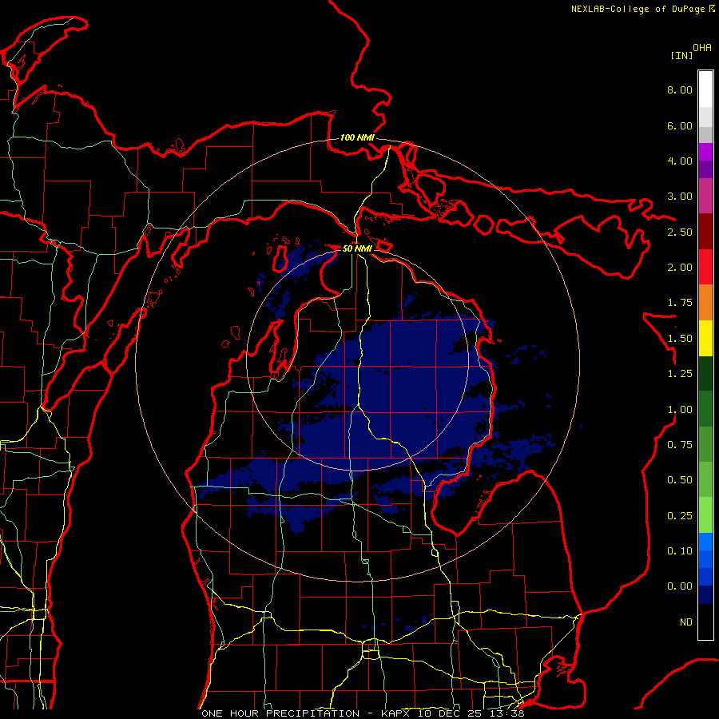
Task: Select the 3.00 legend value
Action: pyautogui.click(x=680, y=197)
